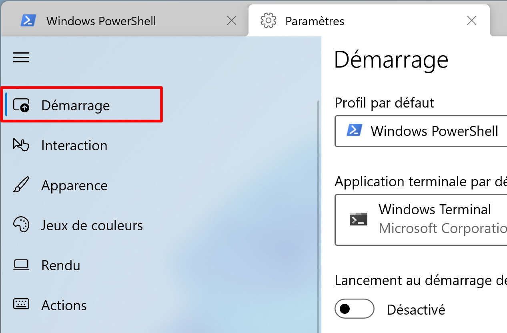
Task: Select the Paramètres tab
Action: 369,21
